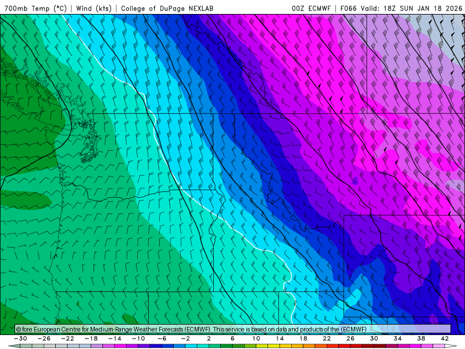The image size is (465, 349).
Task: Click the 42 value on color scale
Action: click(445, 339)
